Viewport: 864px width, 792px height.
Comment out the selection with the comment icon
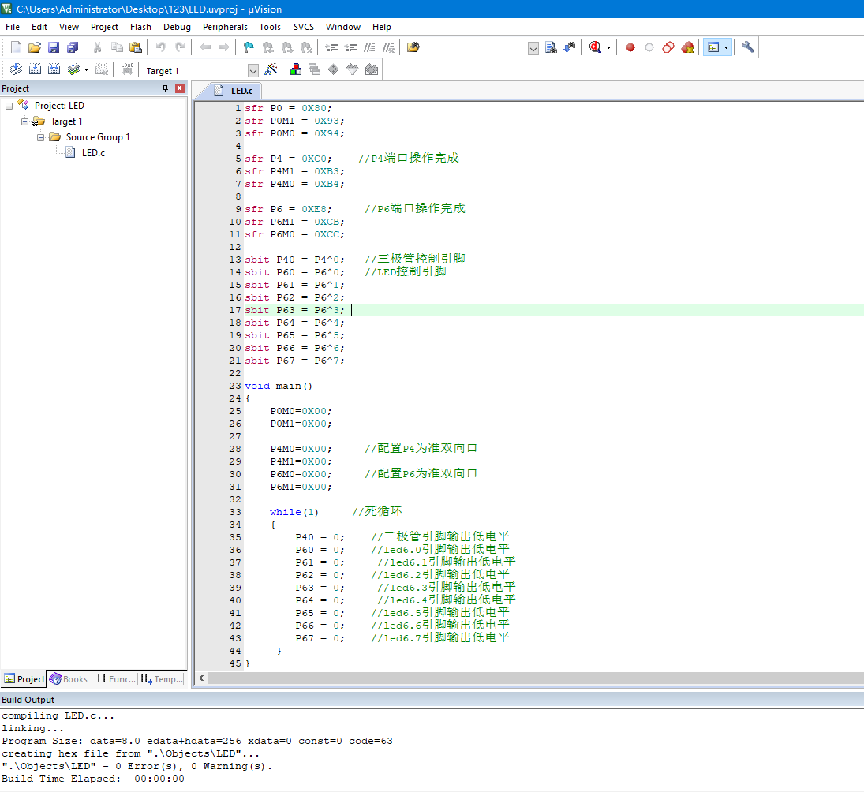(370, 47)
